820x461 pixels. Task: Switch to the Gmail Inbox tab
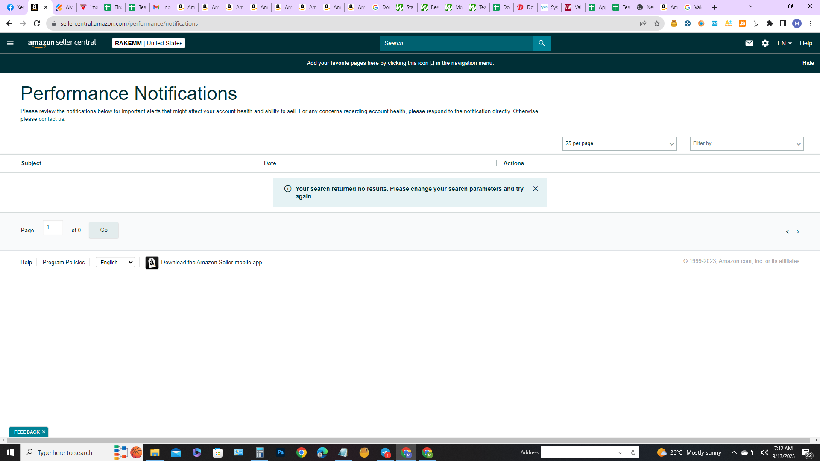[x=162, y=7]
